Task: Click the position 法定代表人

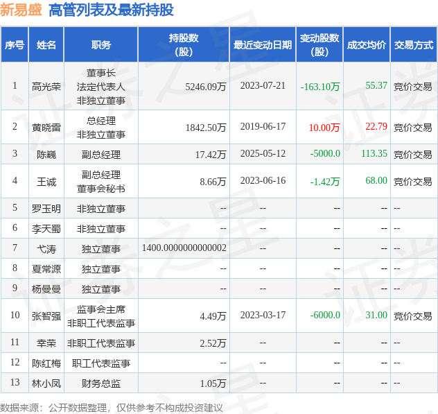Action: [x=101, y=87]
